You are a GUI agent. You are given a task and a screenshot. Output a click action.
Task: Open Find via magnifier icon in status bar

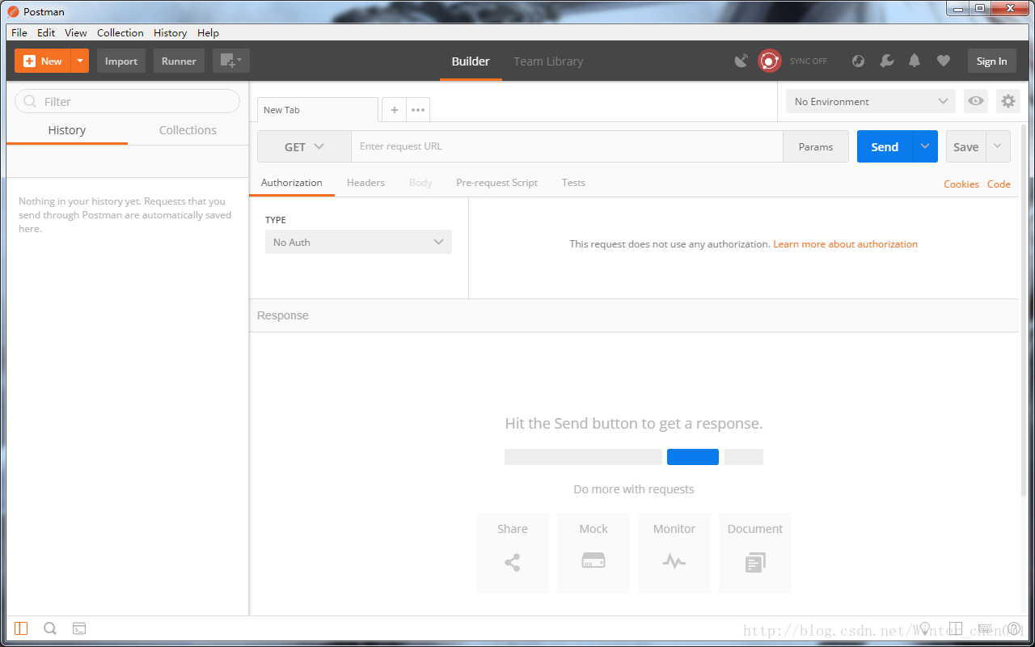pos(49,628)
